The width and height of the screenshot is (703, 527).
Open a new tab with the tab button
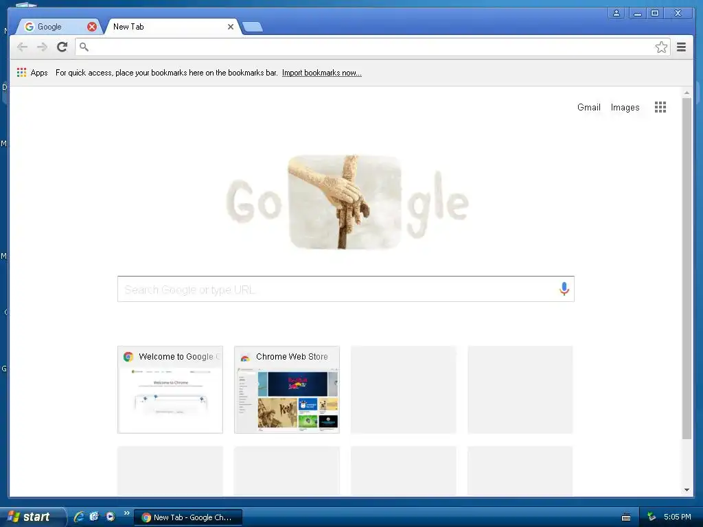click(x=253, y=27)
